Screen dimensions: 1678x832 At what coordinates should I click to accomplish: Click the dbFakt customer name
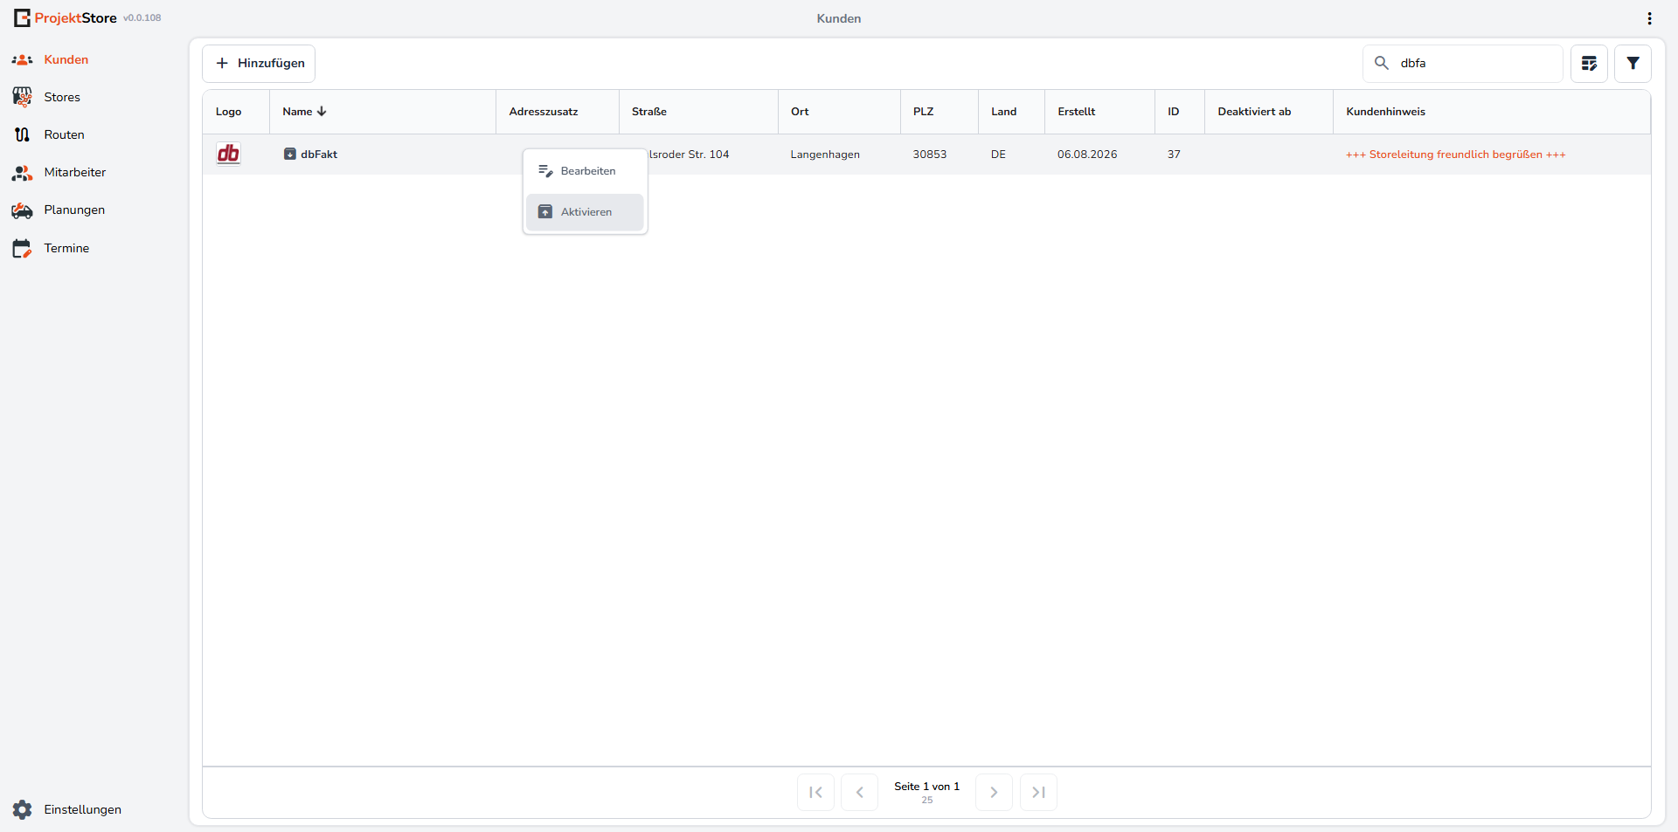pos(319,155)
